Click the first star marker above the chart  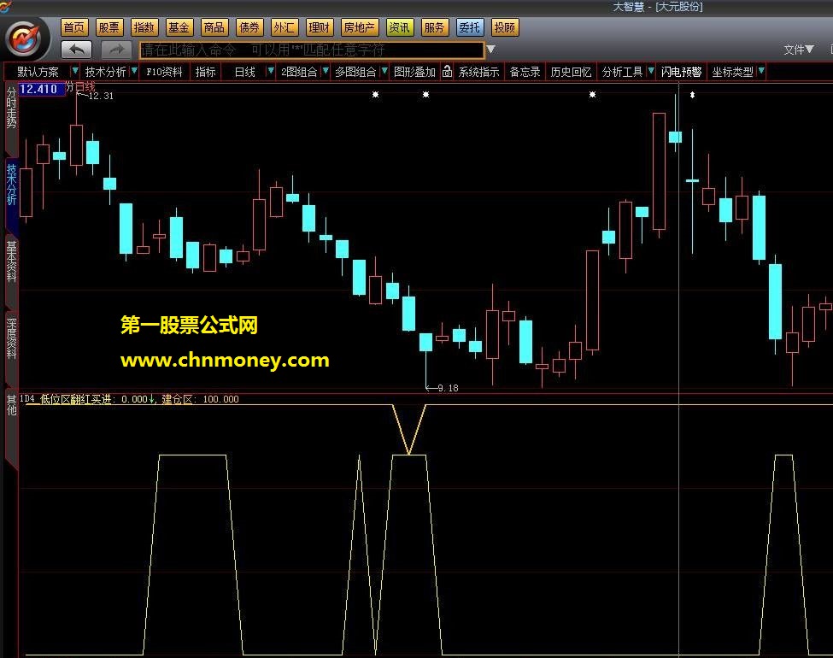point(375,95)
